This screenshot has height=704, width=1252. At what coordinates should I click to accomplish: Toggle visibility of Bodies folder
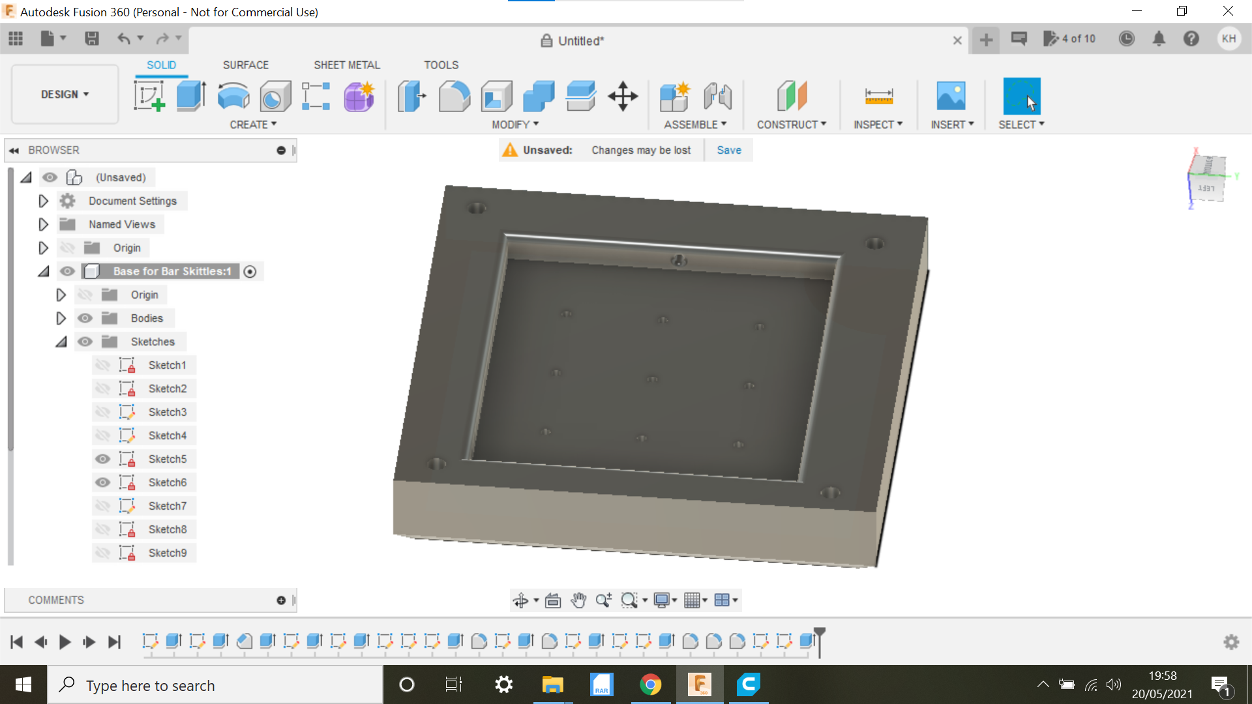[x=83, y=318]
